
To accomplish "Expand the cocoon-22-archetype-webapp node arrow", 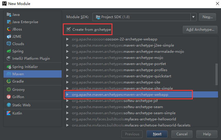I will click(68, 39).
